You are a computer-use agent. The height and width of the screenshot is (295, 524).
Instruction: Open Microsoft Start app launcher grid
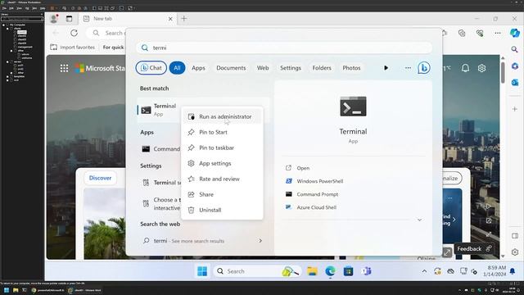(x=64, y=68)
